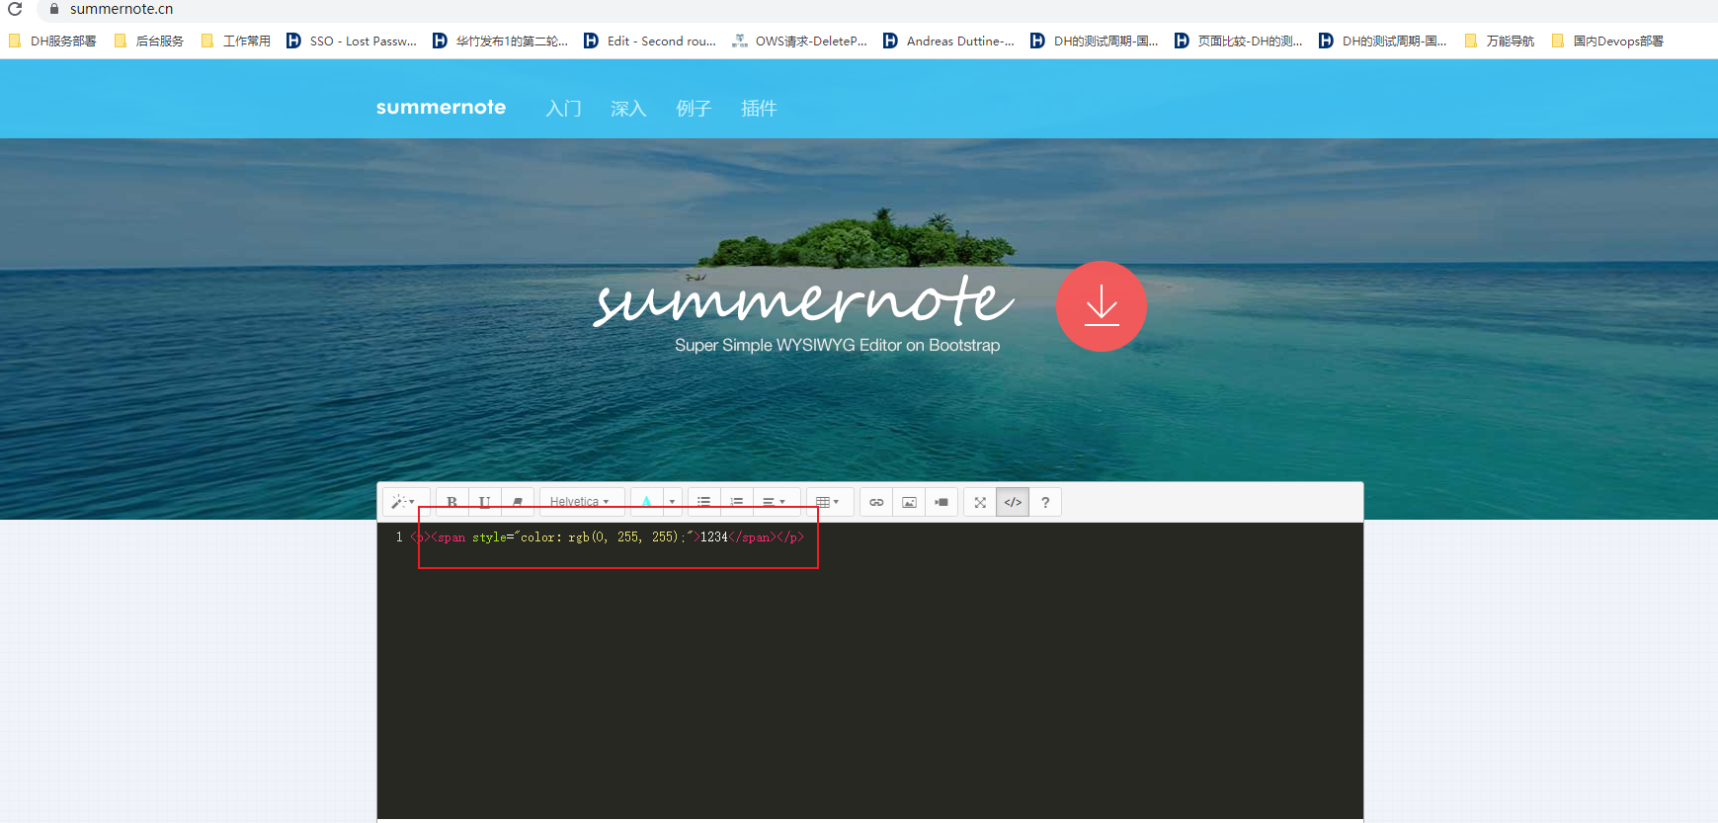This screenshot has width=1718, height=823.
Task: Click the red download circle button
Action: (x=1102, y=306)
